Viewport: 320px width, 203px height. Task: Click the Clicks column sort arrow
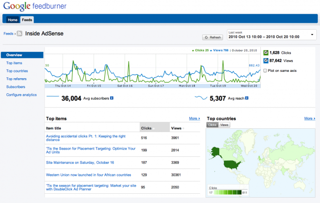(x=154, y=129)
